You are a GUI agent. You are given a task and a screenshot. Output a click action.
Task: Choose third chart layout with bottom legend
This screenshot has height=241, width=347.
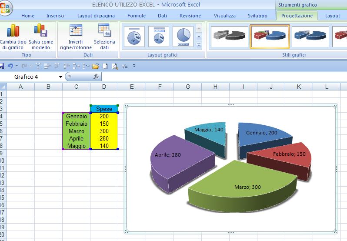coord(183,37)
